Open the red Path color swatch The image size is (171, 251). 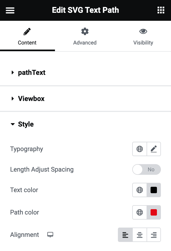coord(154,212)
